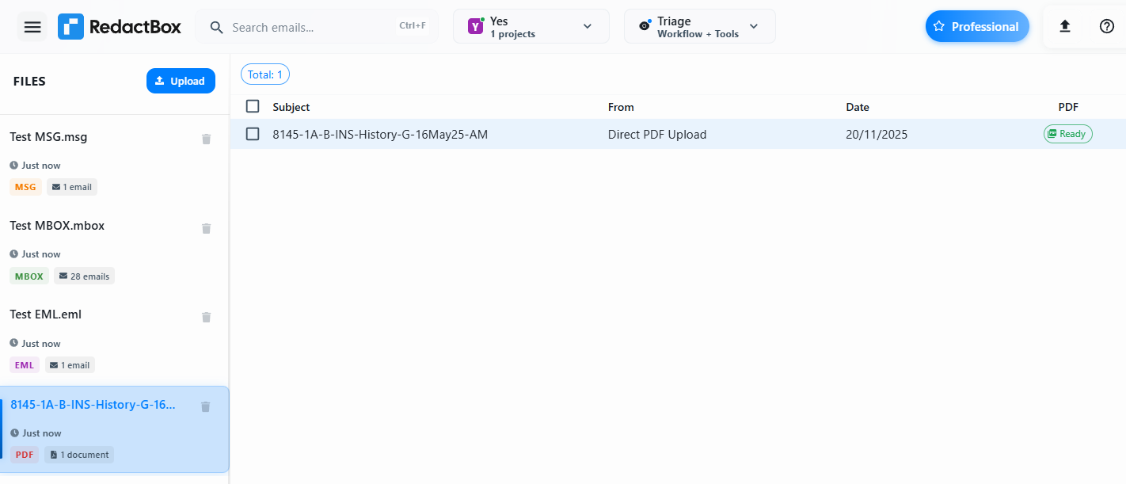The width and height of the screenshot is (1126, 484).
Task: Toggle the select all checkbox in header
Action: point(253,106)
